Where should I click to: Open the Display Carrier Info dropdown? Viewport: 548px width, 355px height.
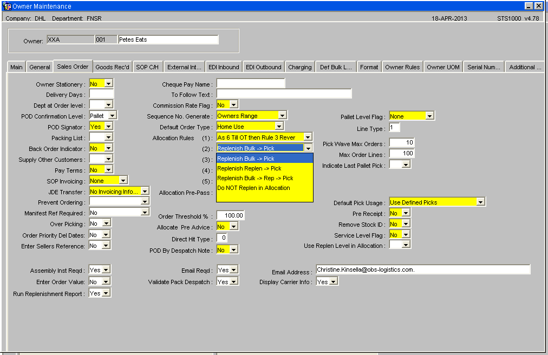coord(334,281)
